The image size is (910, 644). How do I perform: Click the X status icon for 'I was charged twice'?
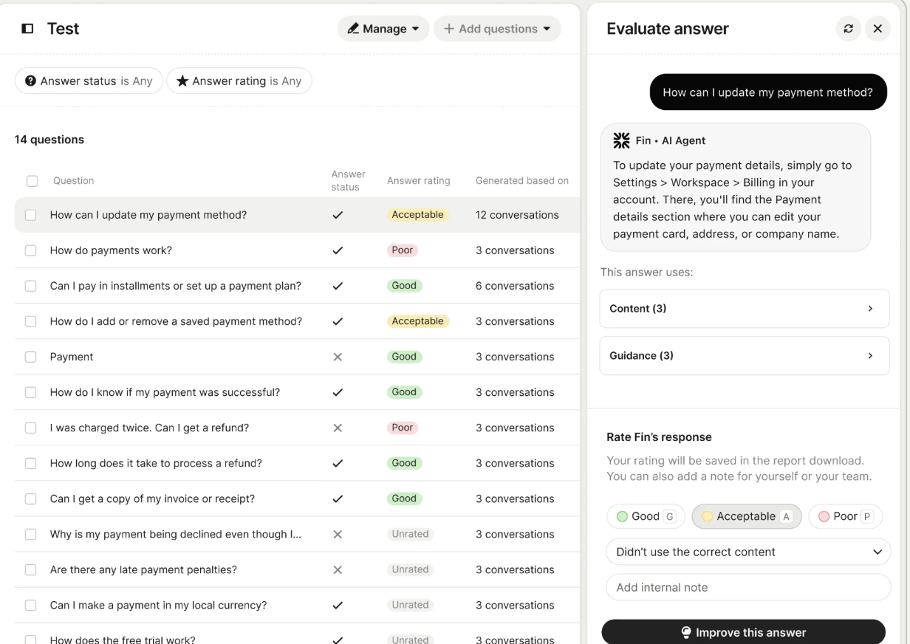pos(338,428)
